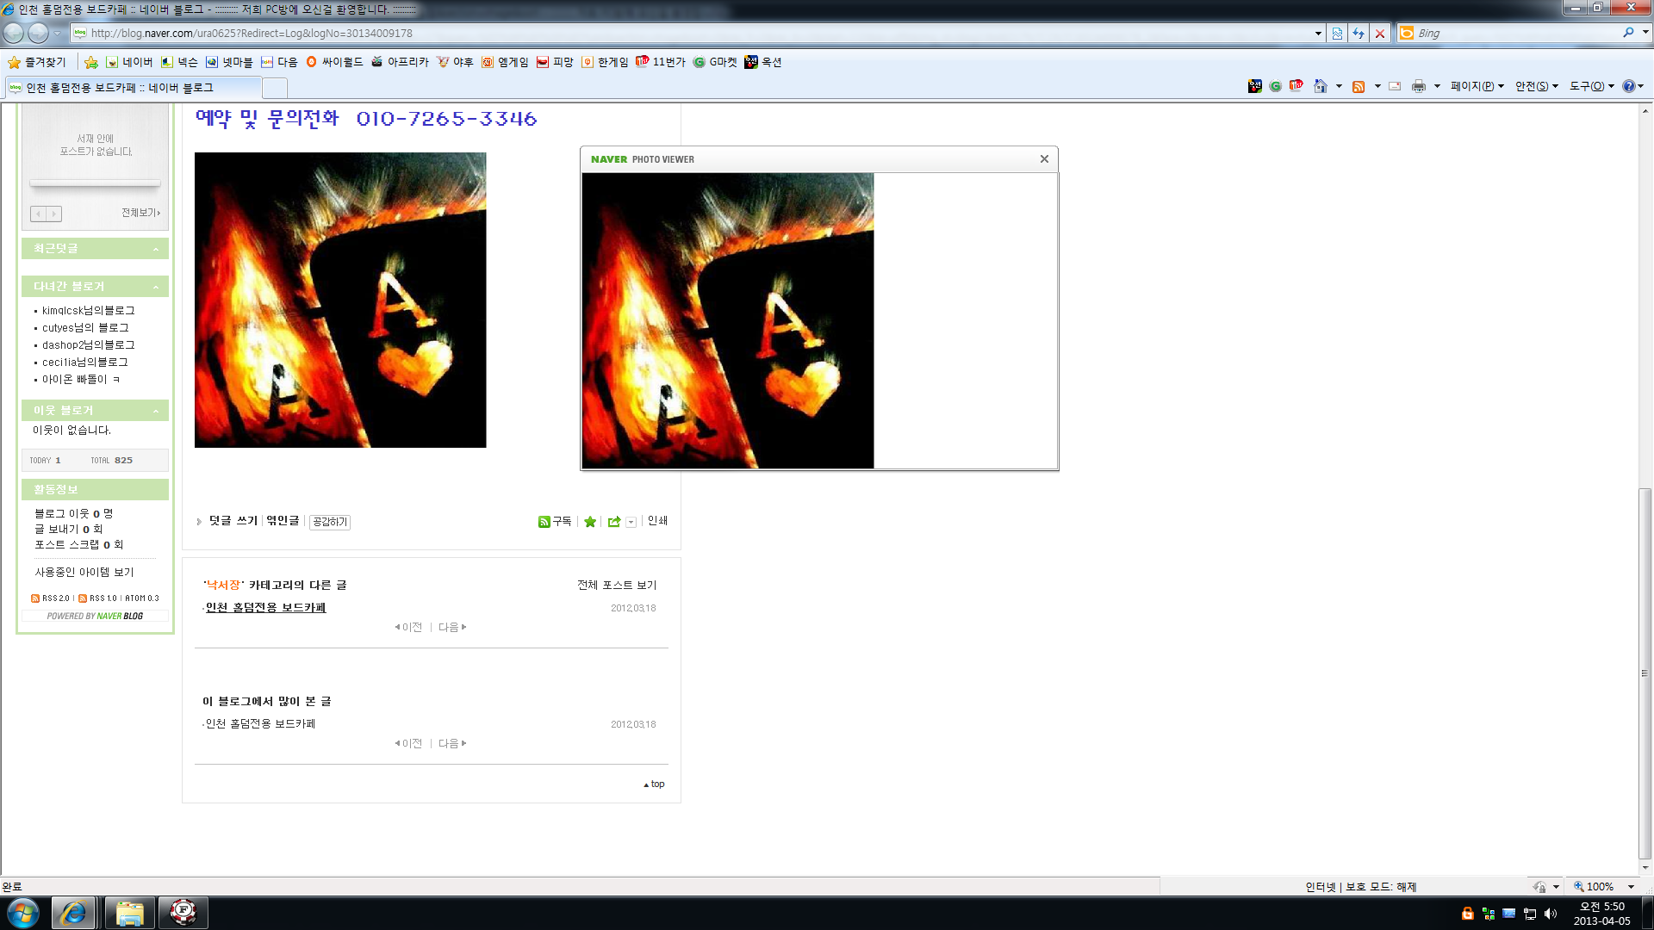Expand the share options dropdown under the post

click(631, 522)
